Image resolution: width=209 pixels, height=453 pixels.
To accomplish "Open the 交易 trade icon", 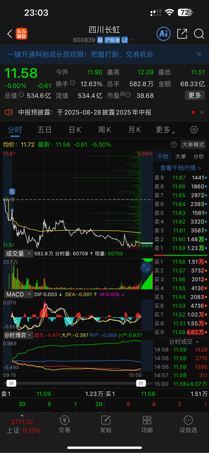I will [x=64, y=425].
